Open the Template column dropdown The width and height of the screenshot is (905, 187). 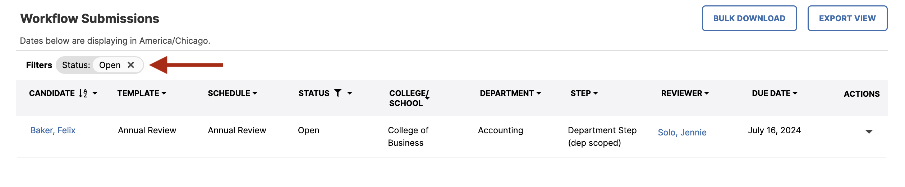point(142,93)
